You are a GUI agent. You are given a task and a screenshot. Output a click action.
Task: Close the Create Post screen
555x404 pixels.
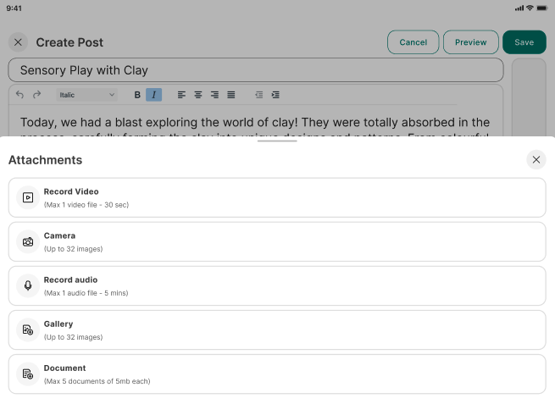pos(18,42)
